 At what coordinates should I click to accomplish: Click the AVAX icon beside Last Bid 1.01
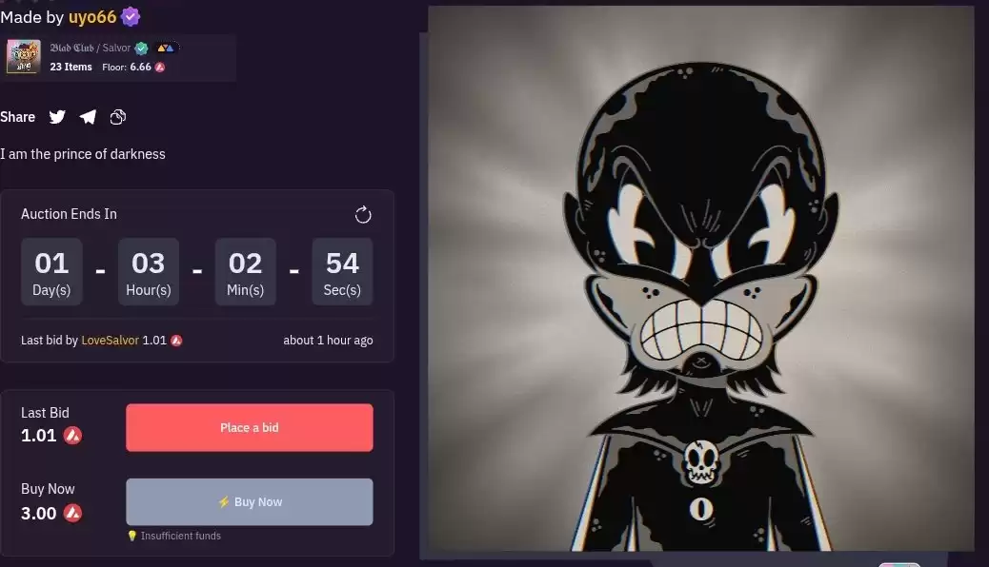point(72,436)
